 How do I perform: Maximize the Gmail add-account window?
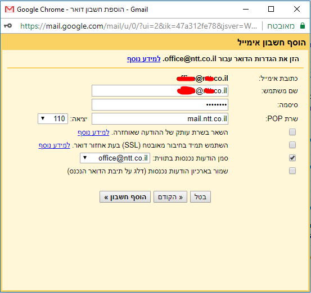click(x=271, y=10)
